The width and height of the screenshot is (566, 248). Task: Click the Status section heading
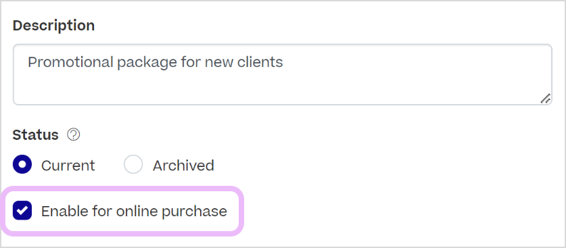pyautogui.click(x=35, y=135)
